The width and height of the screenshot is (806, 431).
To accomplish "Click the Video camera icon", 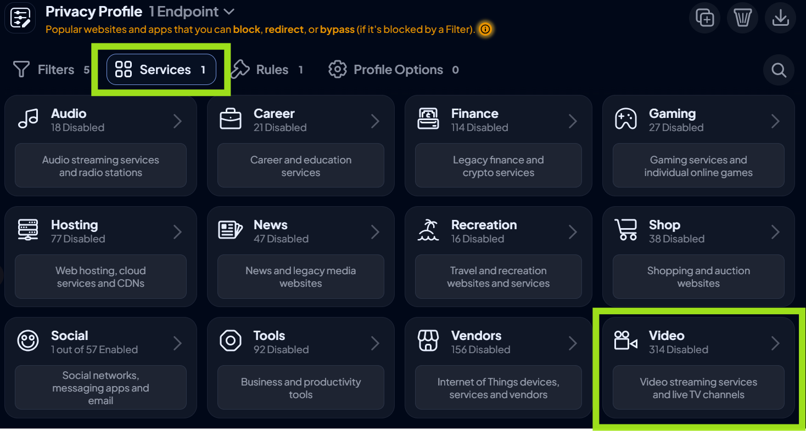I will tap(626, 340).
